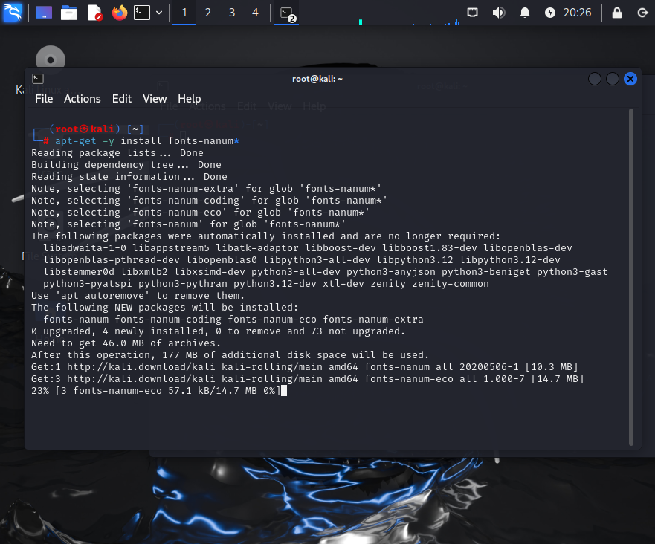Open the file manager from the panel
The width and height of the screenshot is (655, 544).
click(x=69, y=13)
